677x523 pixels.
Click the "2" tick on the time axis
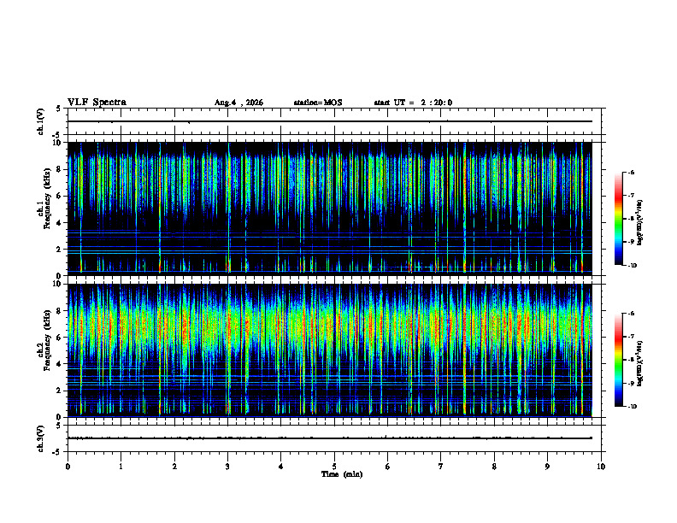click(174, 467)
